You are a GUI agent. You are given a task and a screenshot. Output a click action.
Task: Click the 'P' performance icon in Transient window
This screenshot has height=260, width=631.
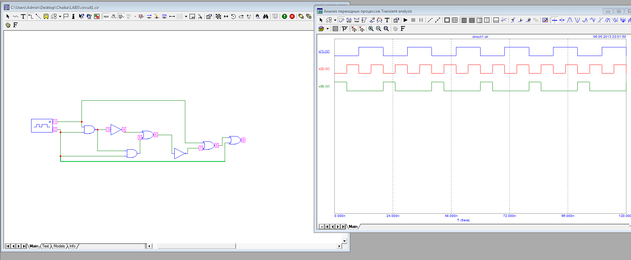click(345, 29)
